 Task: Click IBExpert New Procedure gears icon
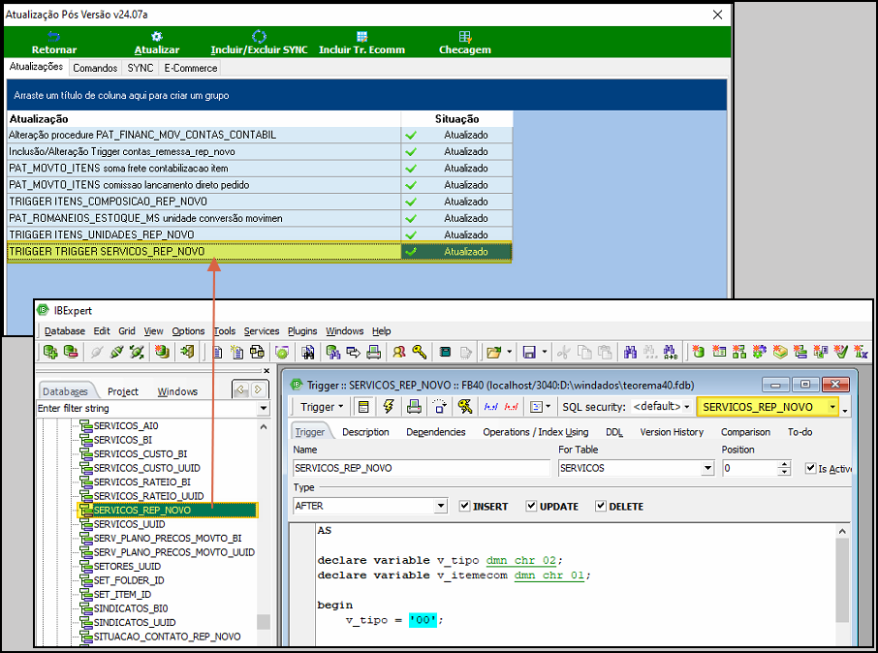(x=760, y=352)
